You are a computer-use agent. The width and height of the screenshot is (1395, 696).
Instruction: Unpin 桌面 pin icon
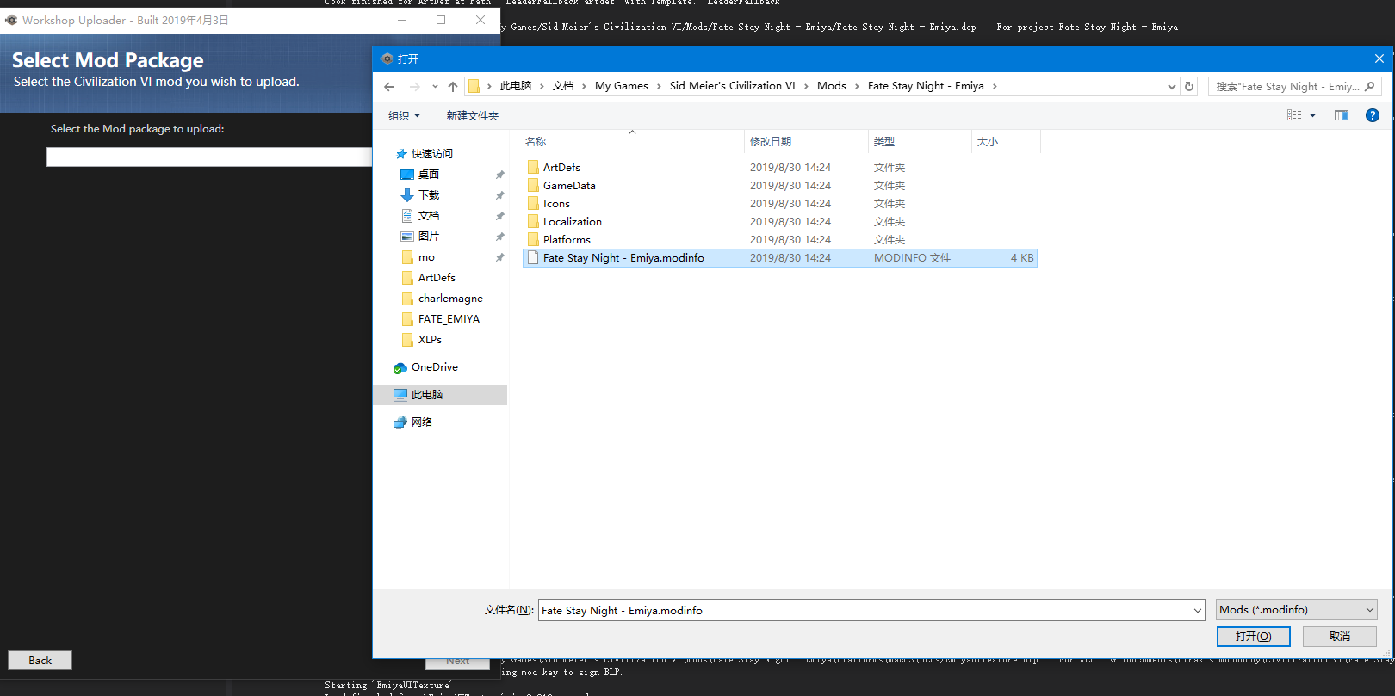499,175
